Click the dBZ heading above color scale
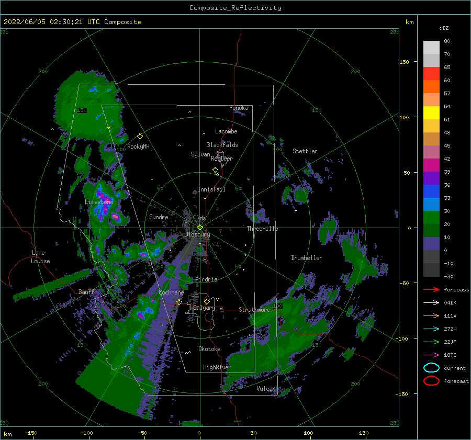471x440 pixels. [x=444, y=28]
